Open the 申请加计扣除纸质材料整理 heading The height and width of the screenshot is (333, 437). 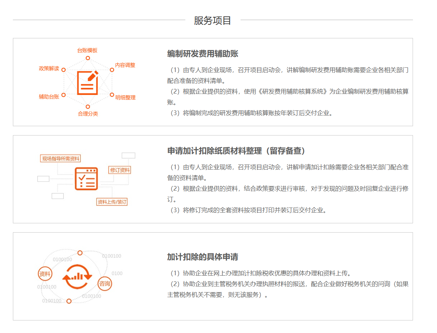(236, 151)
